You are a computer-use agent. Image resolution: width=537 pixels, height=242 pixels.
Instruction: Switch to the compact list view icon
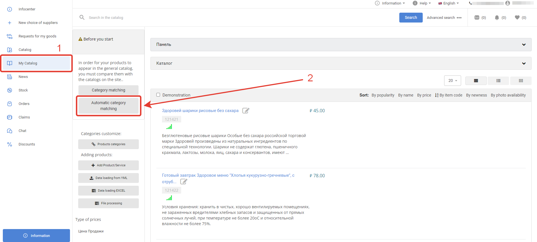click(498, 81)
